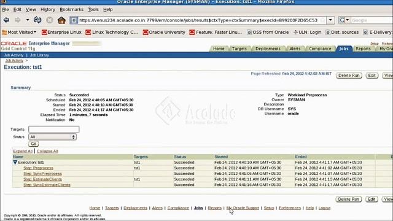Click the browser Forward arrow button
Image resolution: width=393 pixels, height=221 pixels.
click(18, 20)
